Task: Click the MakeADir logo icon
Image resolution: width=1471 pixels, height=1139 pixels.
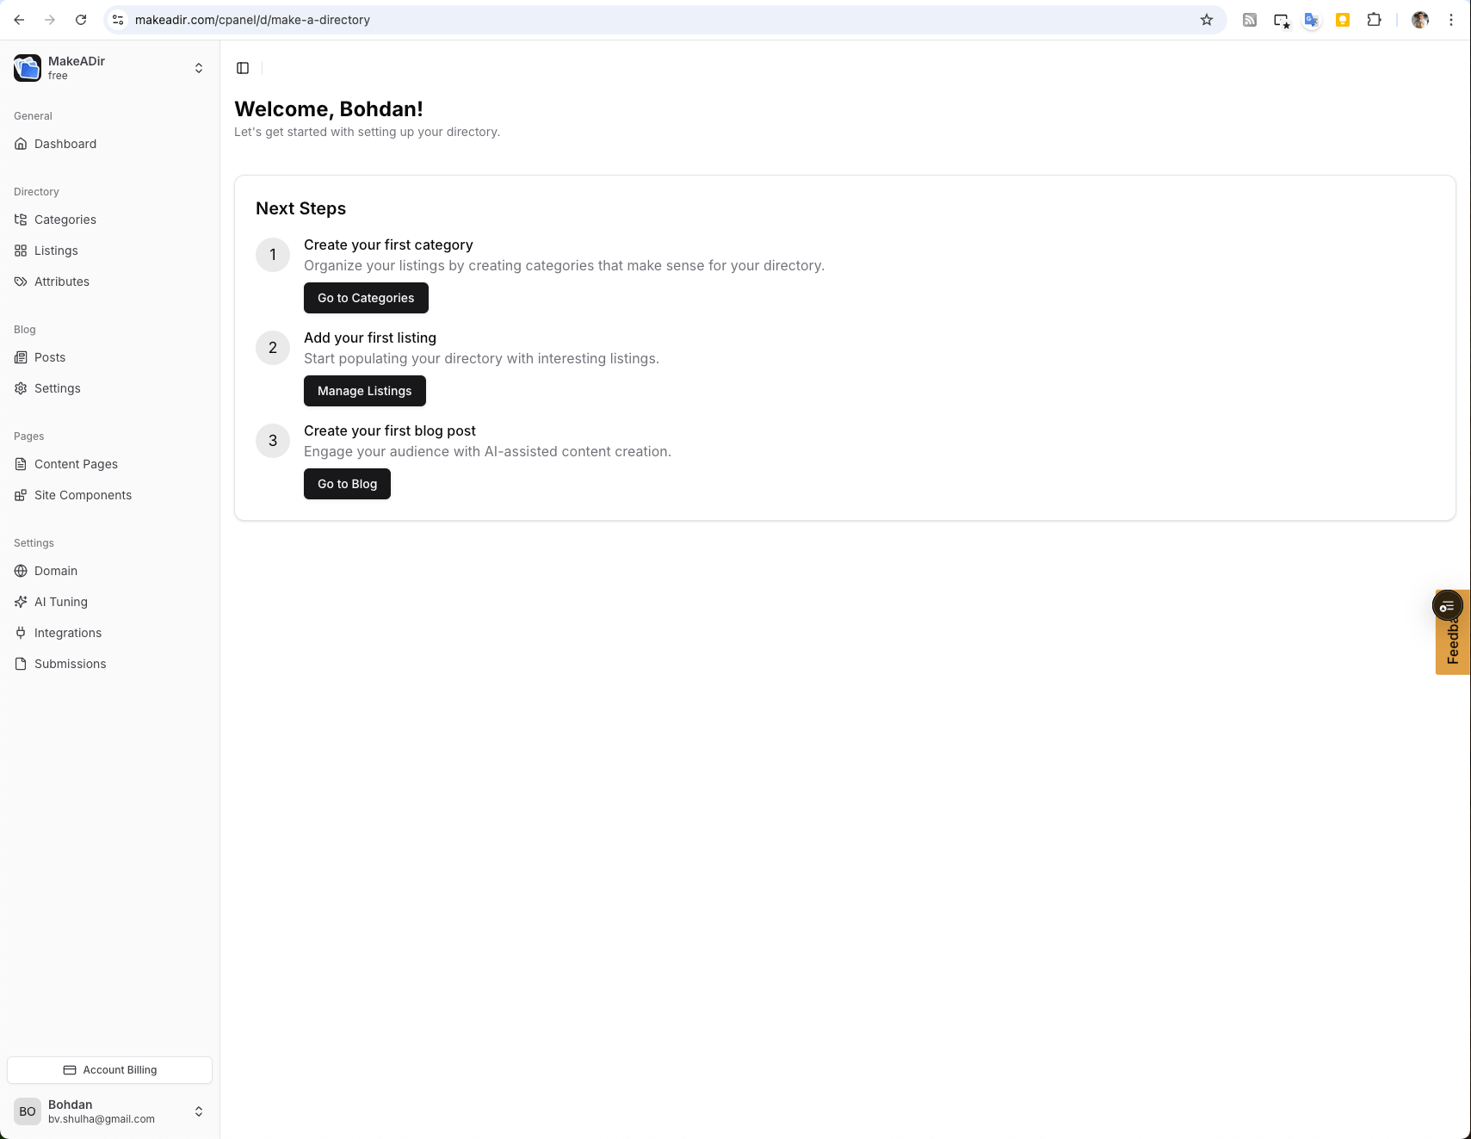Action: pos(28,68)
